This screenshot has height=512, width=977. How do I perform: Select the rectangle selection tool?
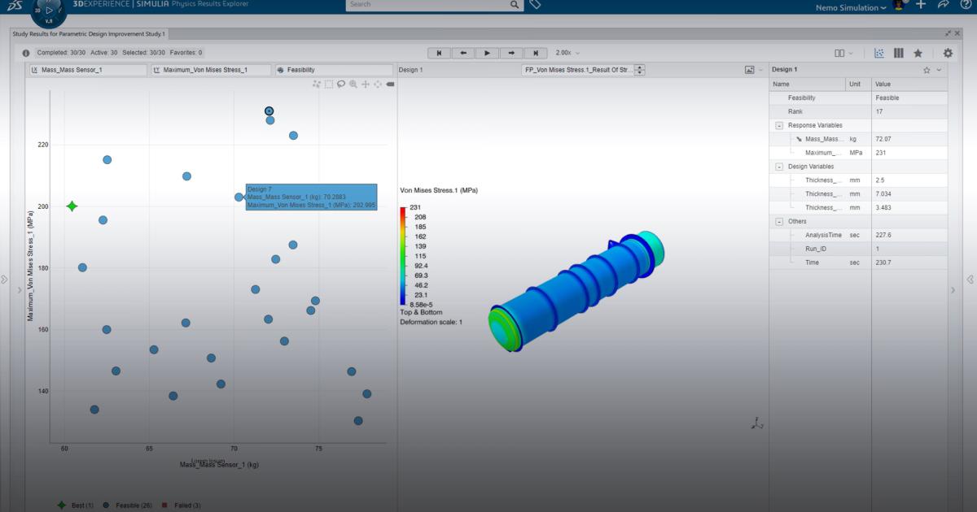click(329, 84)
